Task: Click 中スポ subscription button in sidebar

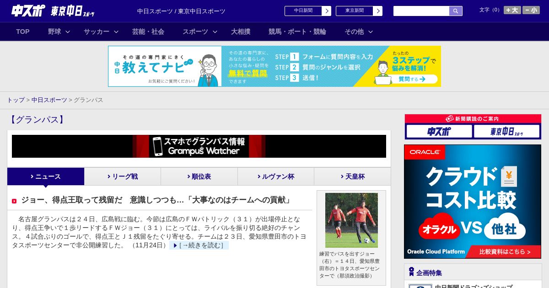Action: (439, 131)
